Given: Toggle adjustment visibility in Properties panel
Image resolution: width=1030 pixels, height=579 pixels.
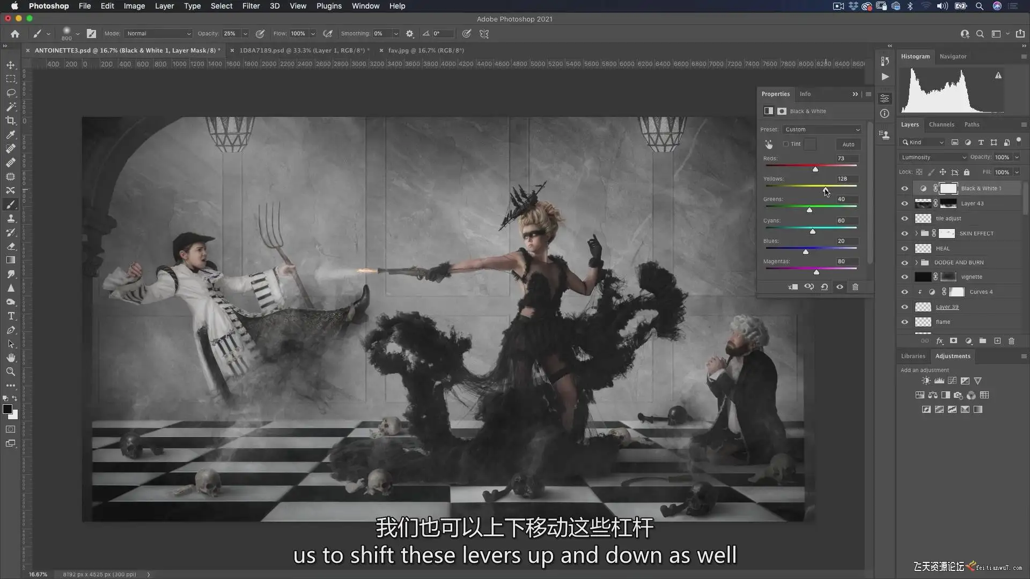Looking at the screenshot, I should pyautogui.click(x=840, y=287).
